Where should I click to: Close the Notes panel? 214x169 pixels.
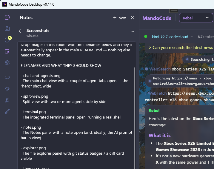[x=133, y=18]
